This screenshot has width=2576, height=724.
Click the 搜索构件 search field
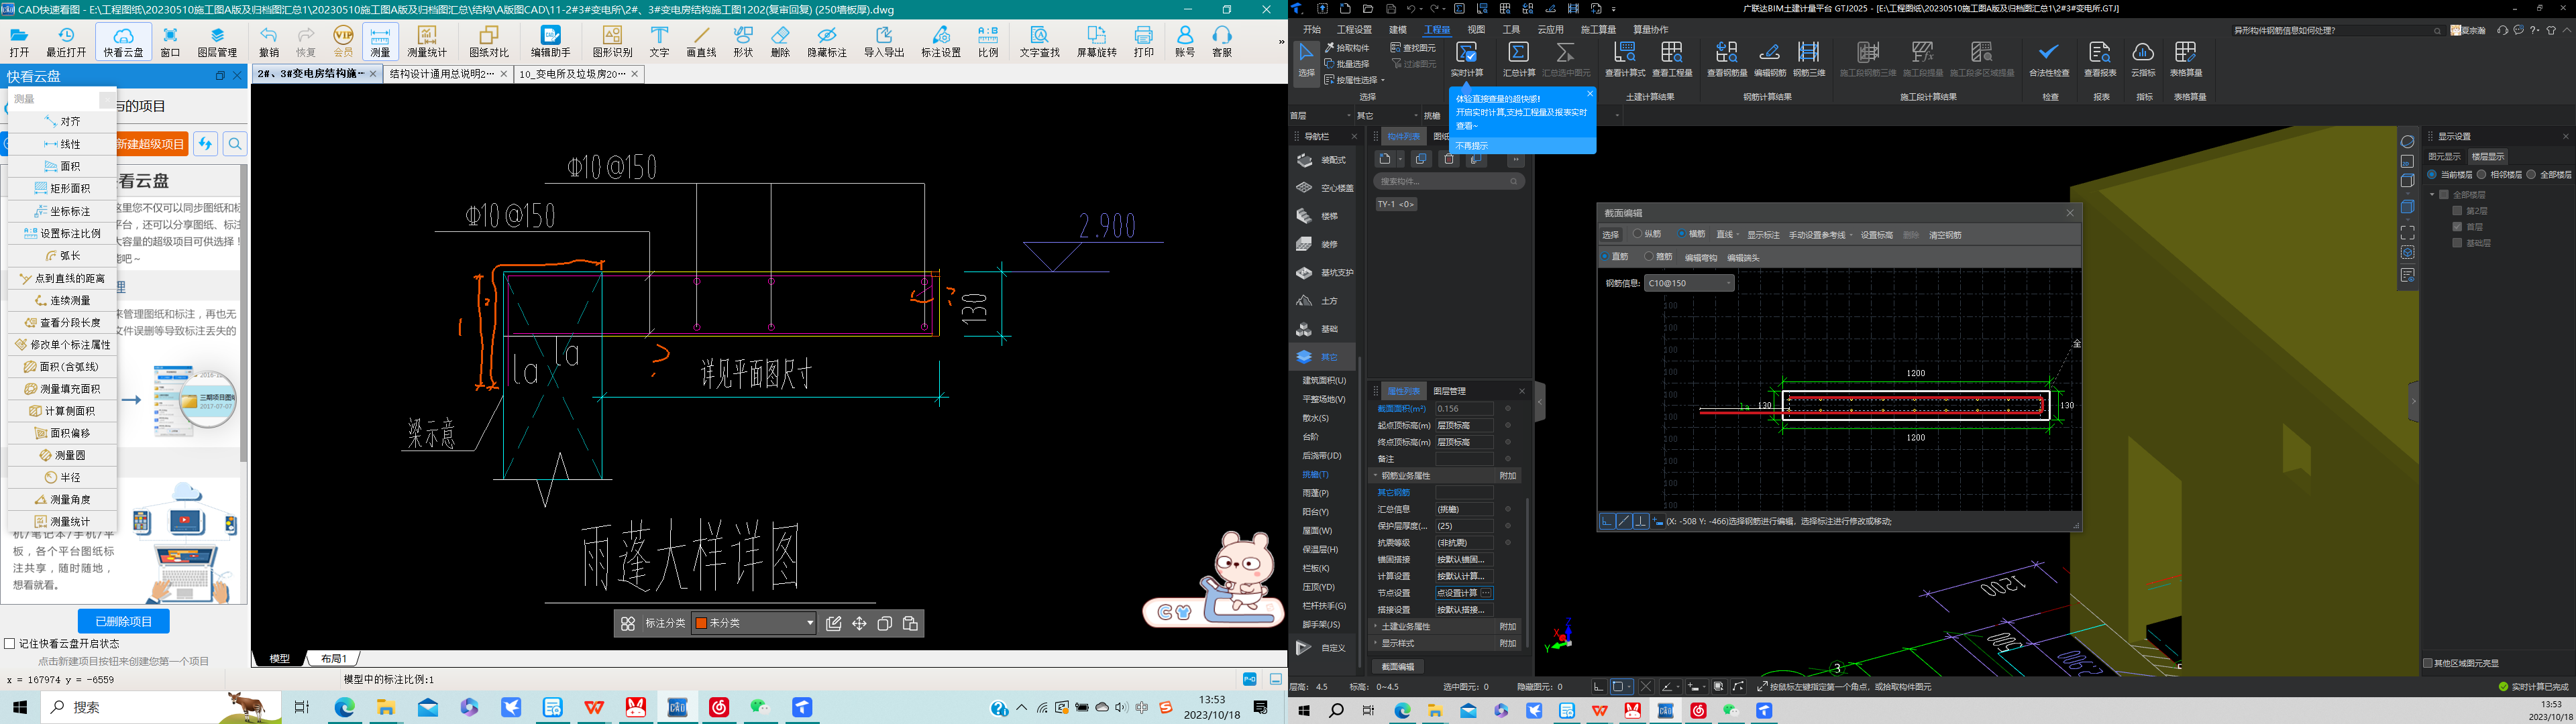pos(1448,181)
